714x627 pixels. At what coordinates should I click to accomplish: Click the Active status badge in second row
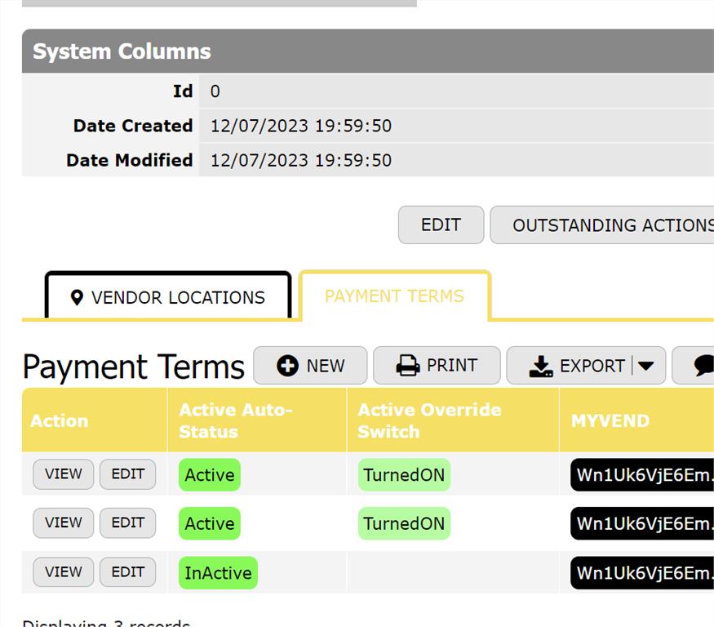click(x=210, y=523)
